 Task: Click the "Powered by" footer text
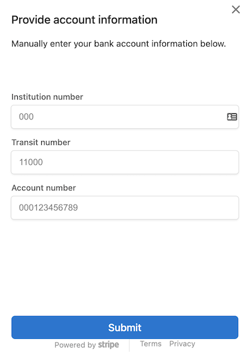75,345
